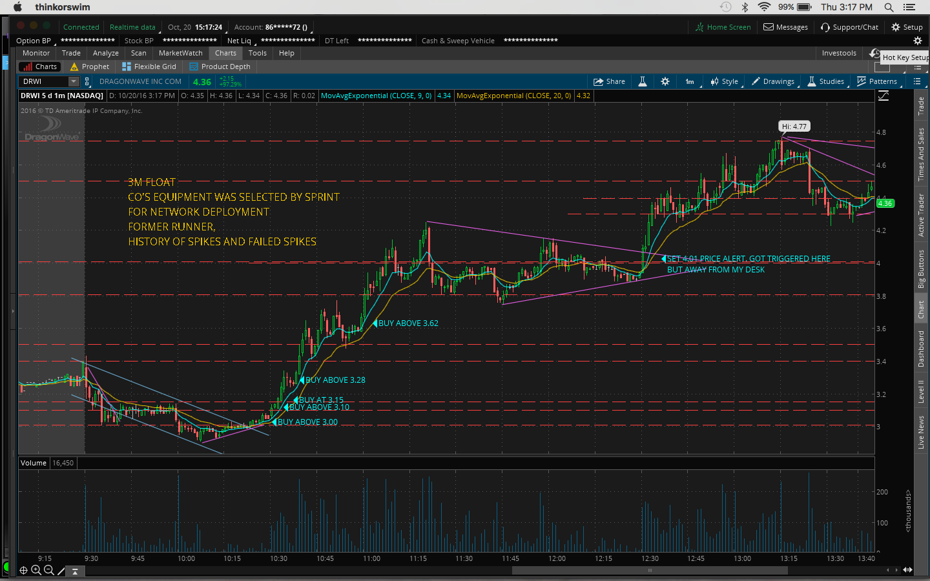930x581 pixels.
Task: Open chart settings gear icon
Action: point(665,81)
